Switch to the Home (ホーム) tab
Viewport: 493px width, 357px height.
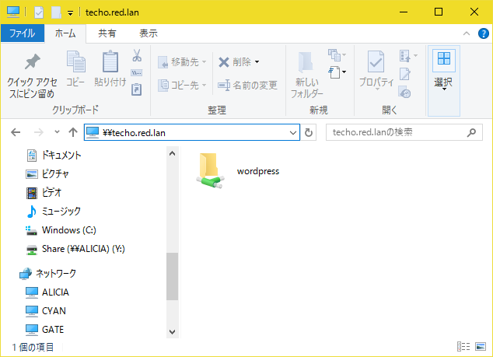(65, 33)
